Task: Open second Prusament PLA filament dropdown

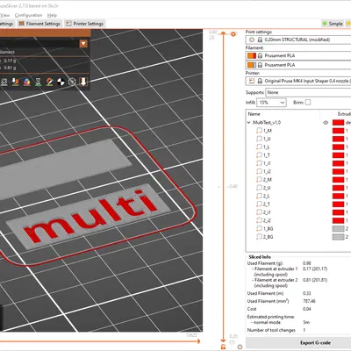Action: tap(298, 65)
